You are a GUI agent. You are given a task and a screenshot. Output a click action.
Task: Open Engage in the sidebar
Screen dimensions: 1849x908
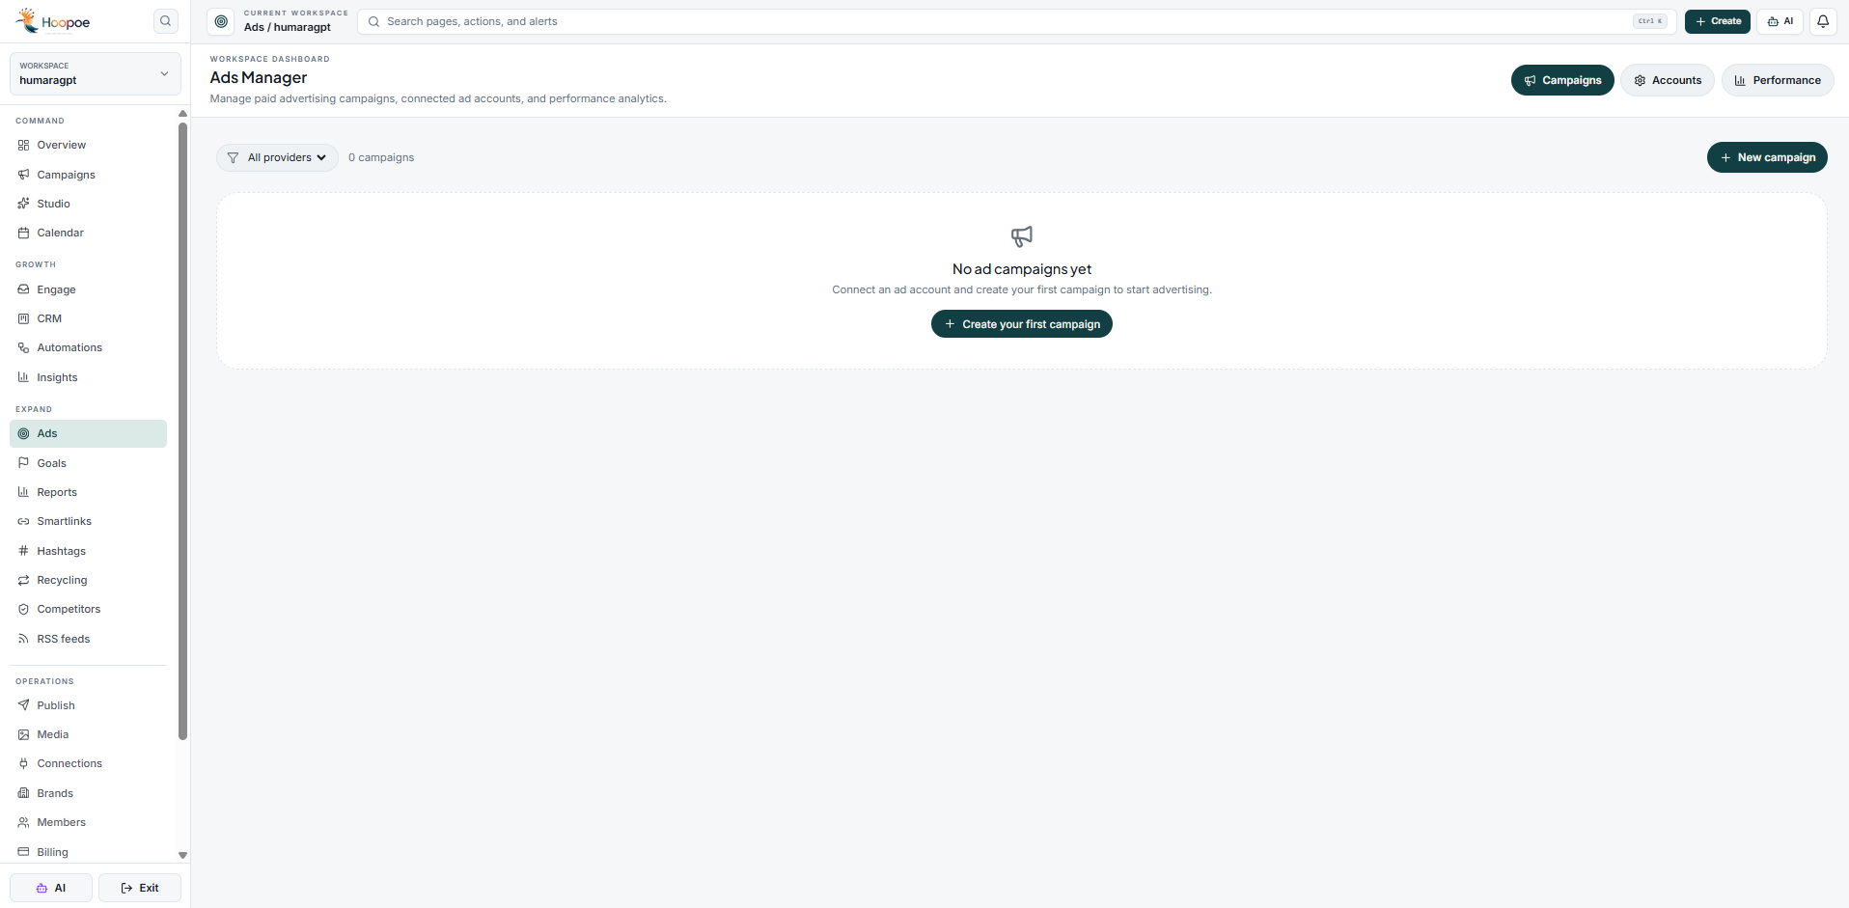pos(88,289)
